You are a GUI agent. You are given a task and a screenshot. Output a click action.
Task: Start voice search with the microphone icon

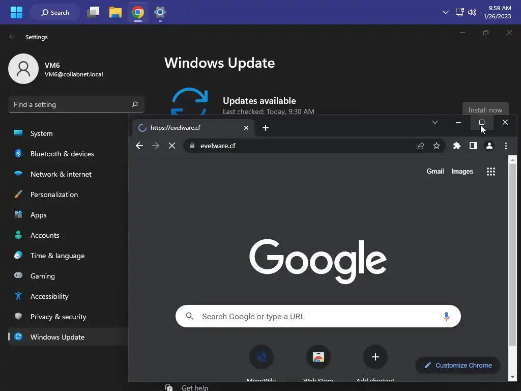446,316
